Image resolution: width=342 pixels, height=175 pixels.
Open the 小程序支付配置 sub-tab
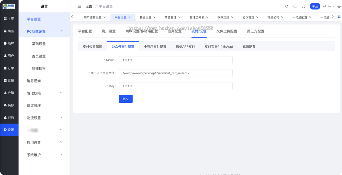coord(155,47)
